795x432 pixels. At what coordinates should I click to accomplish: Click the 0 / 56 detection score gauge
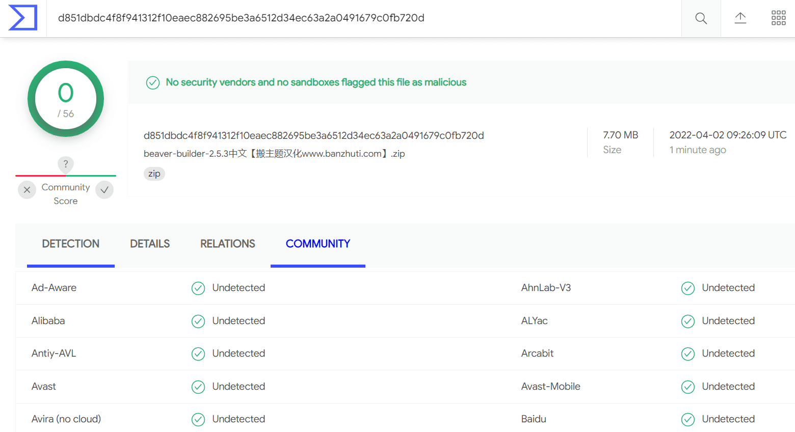pos(66,99)
